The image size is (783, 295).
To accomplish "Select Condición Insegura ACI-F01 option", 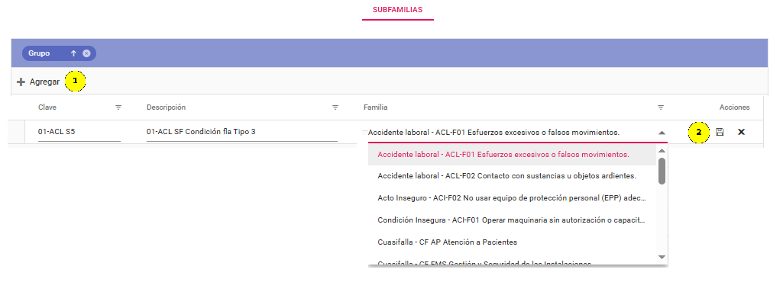I will 512,220.
